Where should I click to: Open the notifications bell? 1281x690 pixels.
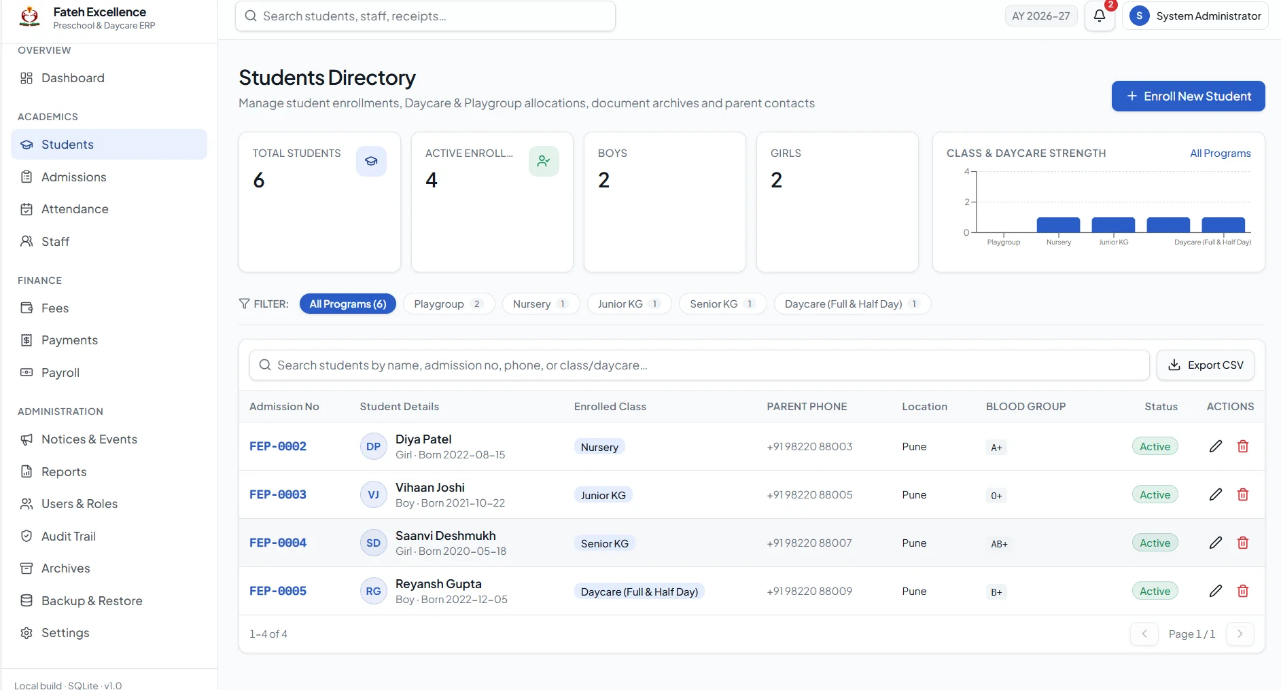pyautogui.click(x=1100, y=16)
